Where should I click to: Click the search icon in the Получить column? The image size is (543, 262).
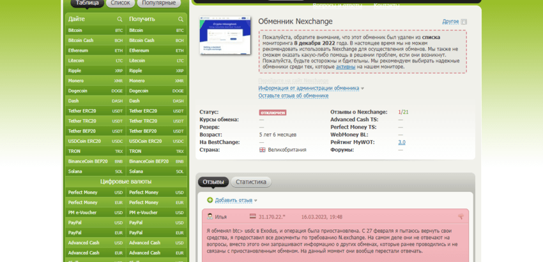pyautogui.click(x=181, y=20)
